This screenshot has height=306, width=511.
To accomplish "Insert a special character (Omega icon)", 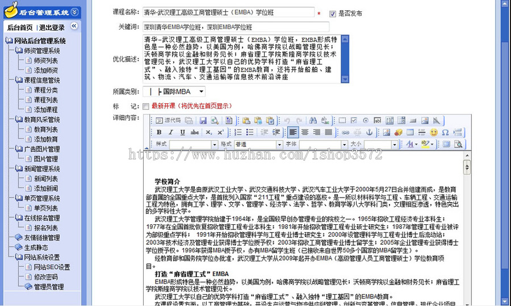I will pyautogui.click(x=445, y=132).
